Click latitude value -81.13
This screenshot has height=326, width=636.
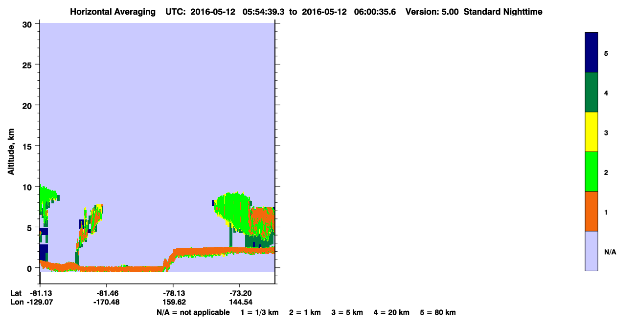pos(40,293)
